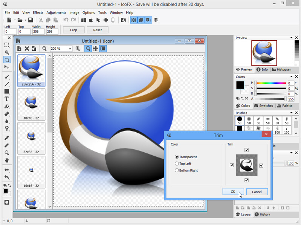Click the Android icon in toolbar
Screen dimensions: 301x225
pos(105,20)
